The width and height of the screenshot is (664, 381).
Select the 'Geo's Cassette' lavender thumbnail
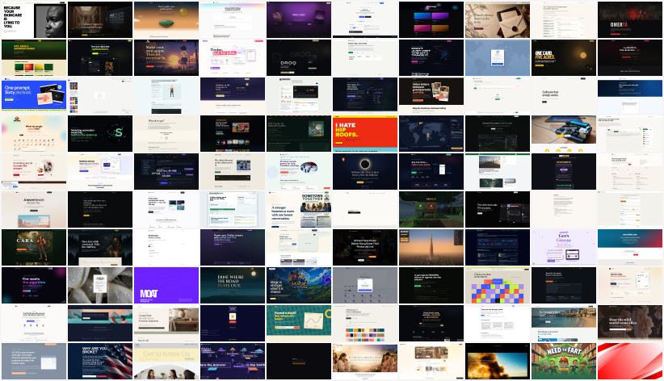[564, 247]
